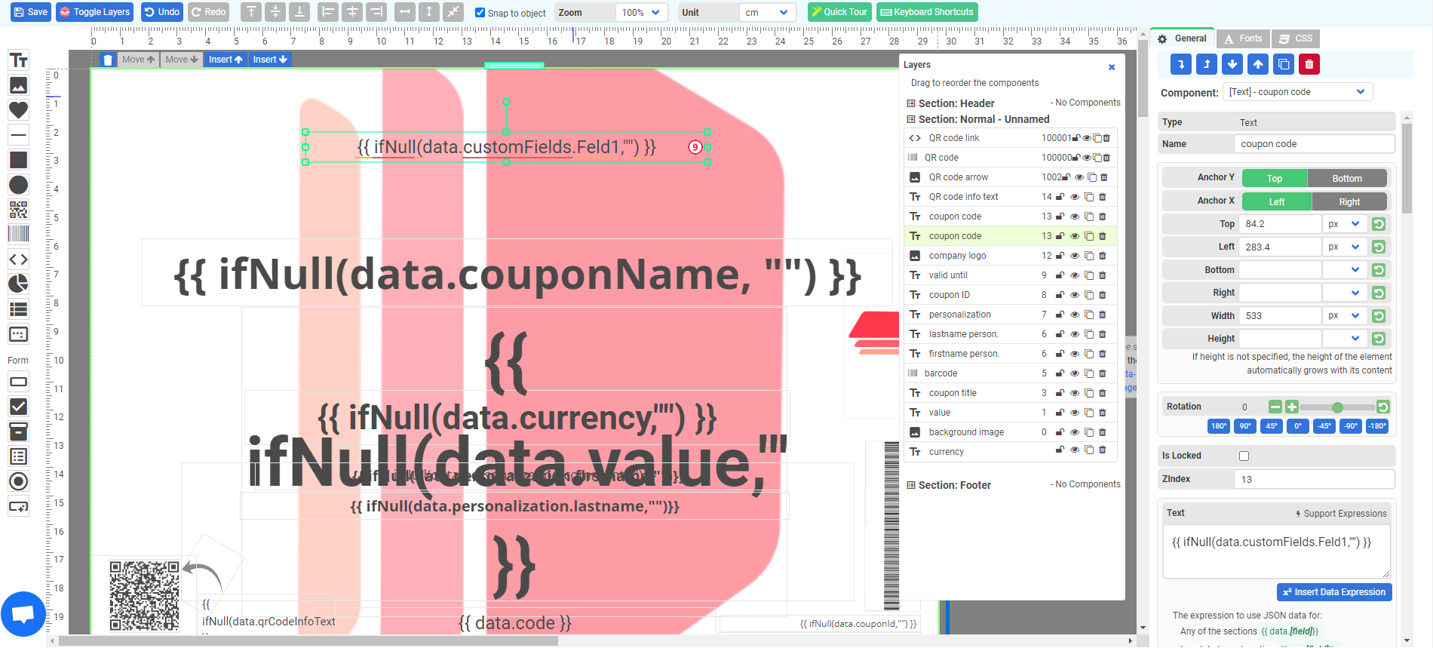Image resolution: width=1433 pixels, height=648 pixels.
Task: Align selected component to bottom edge
Action: click(299, 12)
